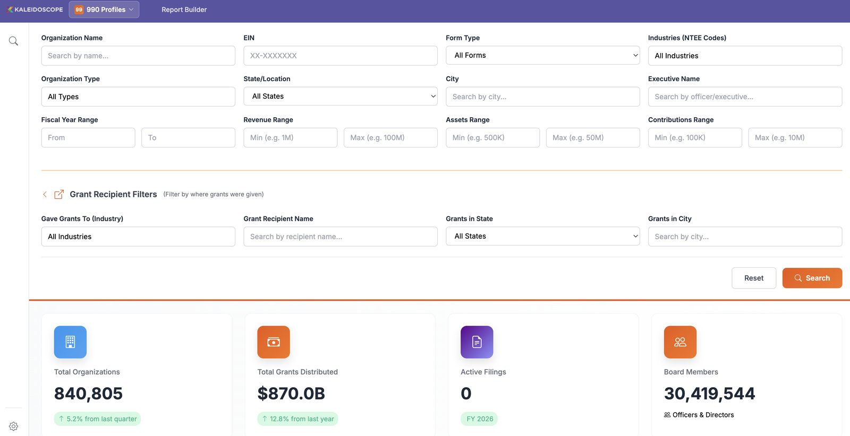Open settings gear in sidebar

(13, 426)
